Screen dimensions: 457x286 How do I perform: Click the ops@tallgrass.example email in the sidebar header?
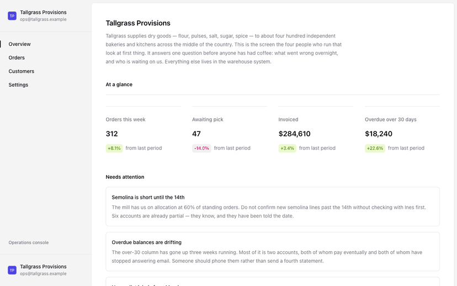43,19
